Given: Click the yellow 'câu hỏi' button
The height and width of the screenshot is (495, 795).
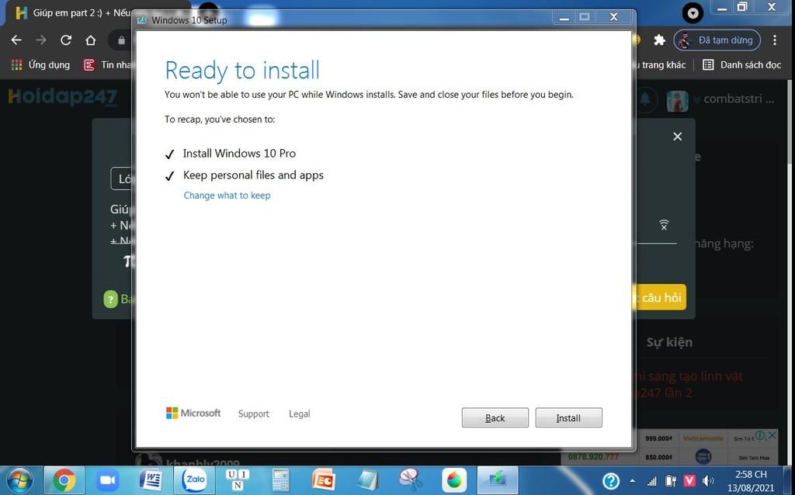Looking at the screenshot, I should click(660, 297).
